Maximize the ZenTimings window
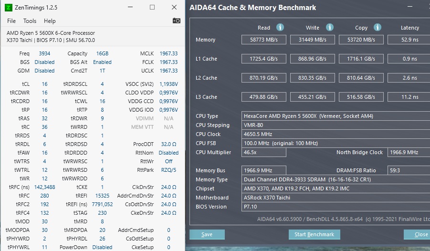The width and height of the screenshot is (430, 251). 152,8
